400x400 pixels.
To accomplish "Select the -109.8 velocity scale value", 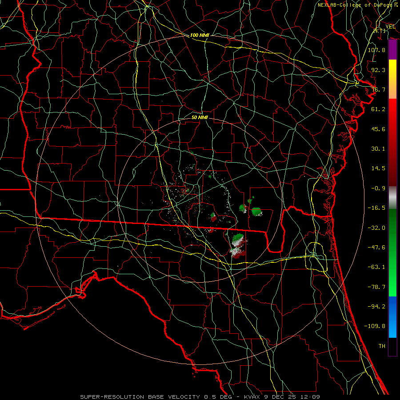I will (x=375, y=326).
